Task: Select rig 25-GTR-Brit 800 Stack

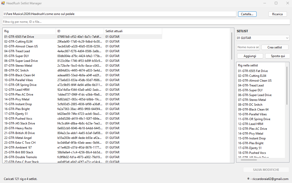Action: point(19,152)
